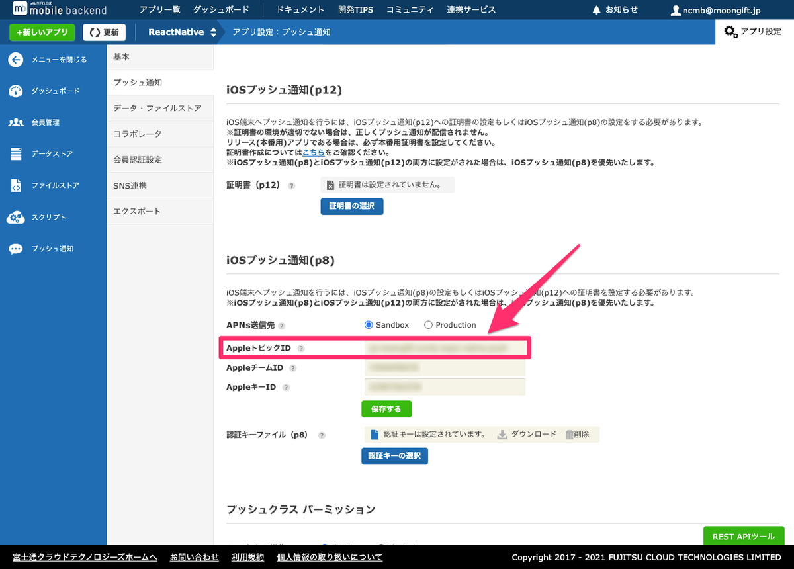Open REST APIツール button
794x569 pixels.
744,537
